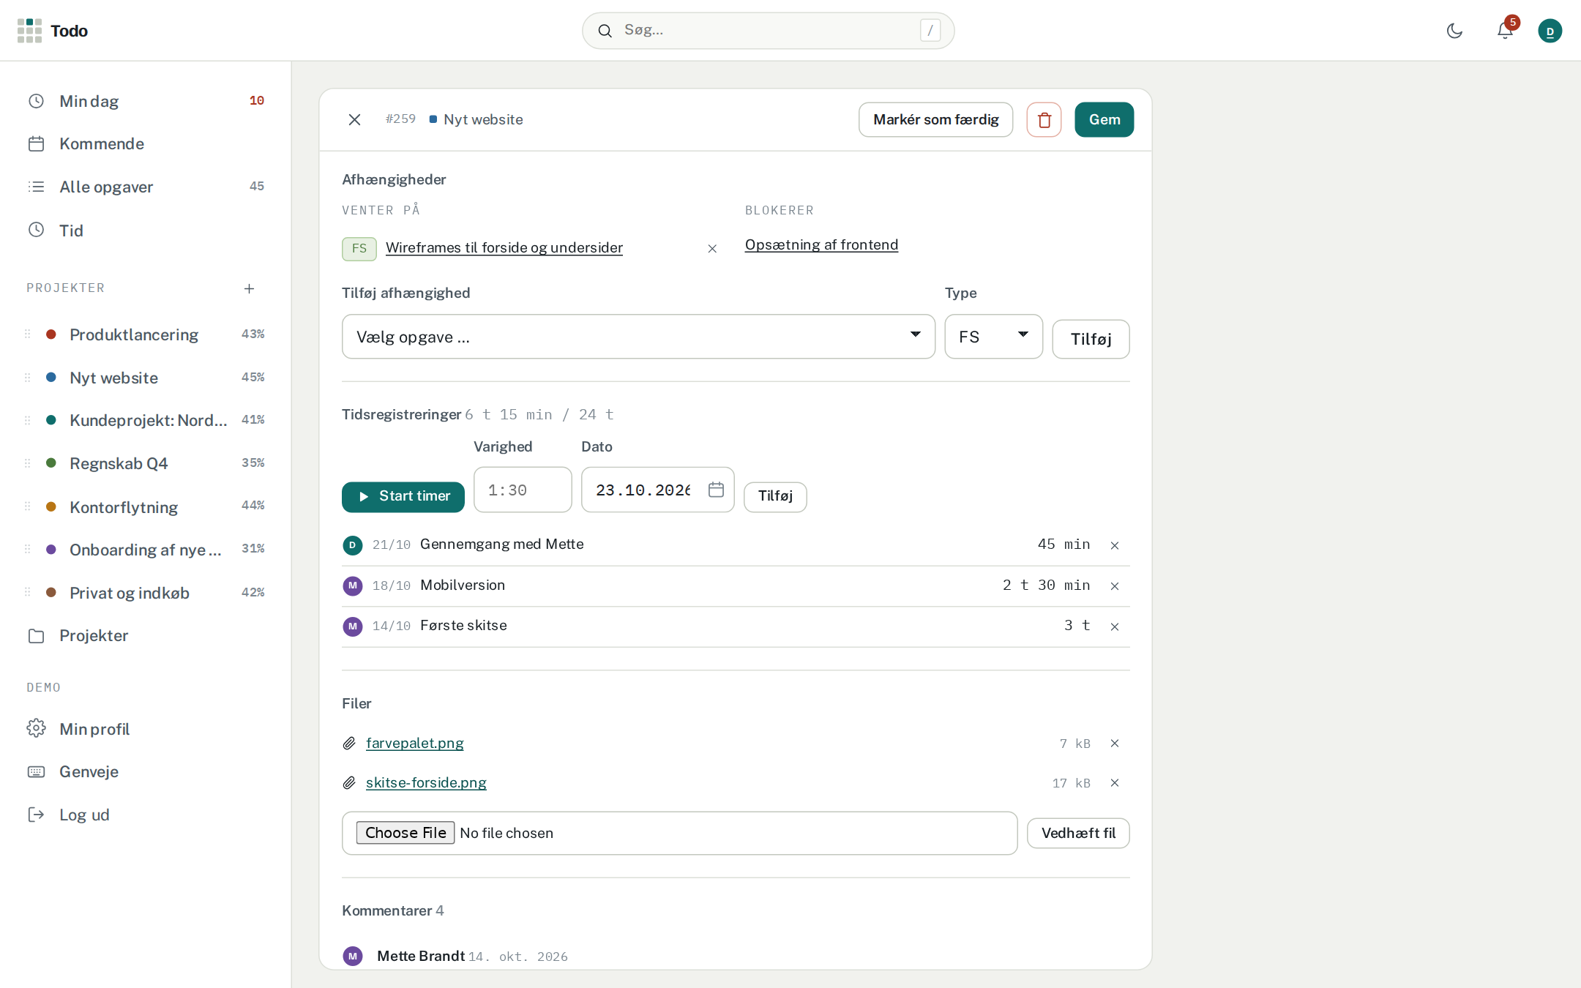Open Genveje keyboard shortcuts
The width and height of the screenshot is (1581, 988).
146,772
